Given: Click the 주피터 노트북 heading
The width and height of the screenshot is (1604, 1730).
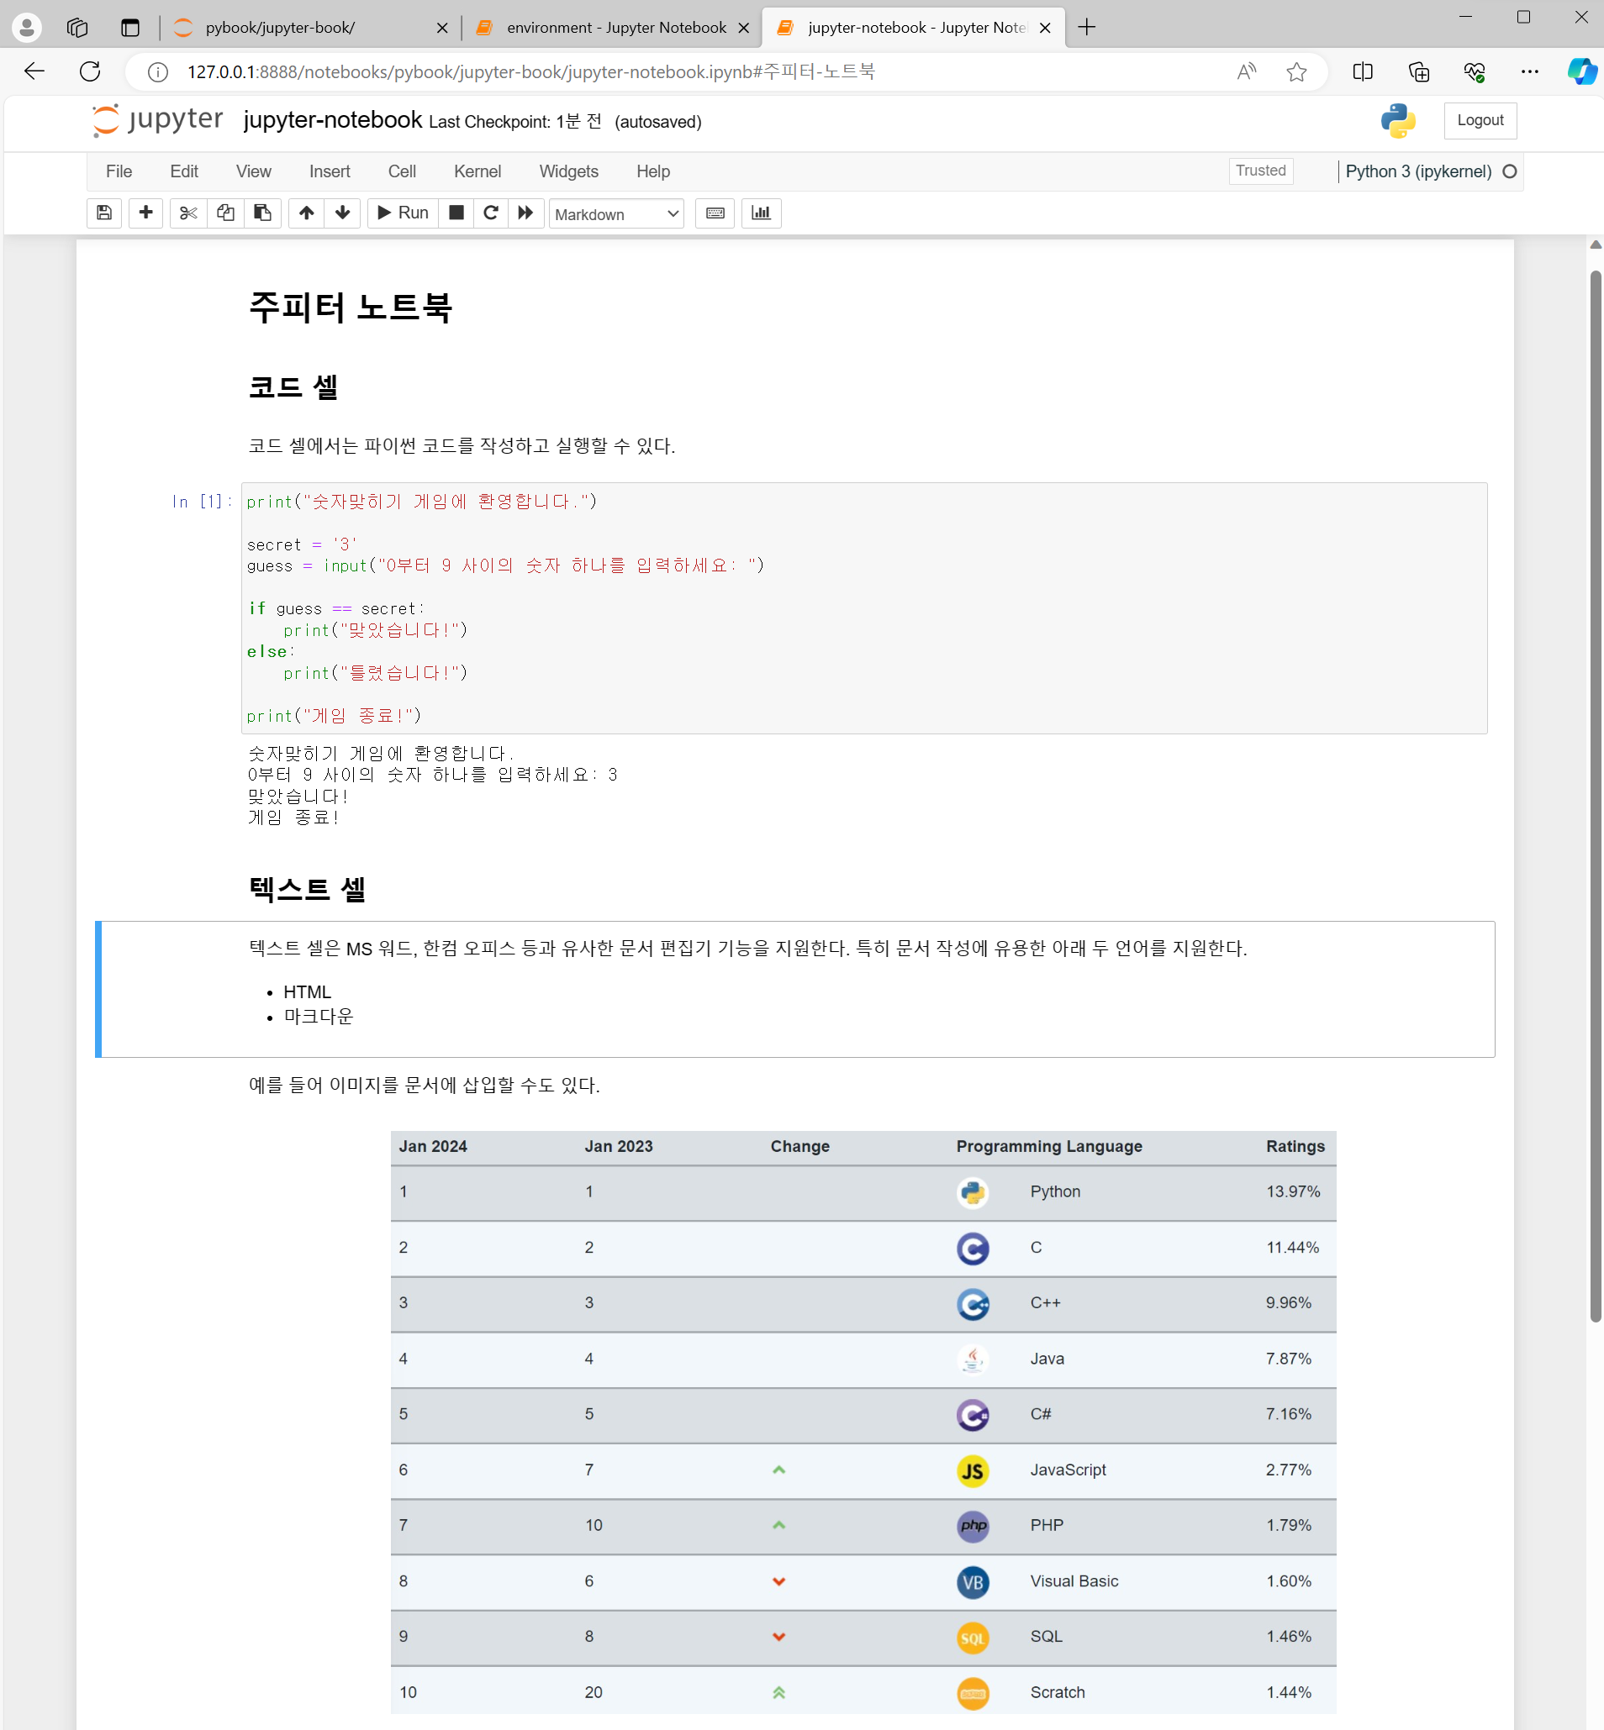Looking at the screenshot, I should point(350,308).
